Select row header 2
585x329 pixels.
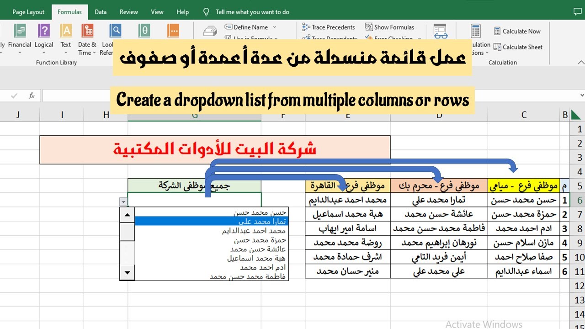coord(578,143)
